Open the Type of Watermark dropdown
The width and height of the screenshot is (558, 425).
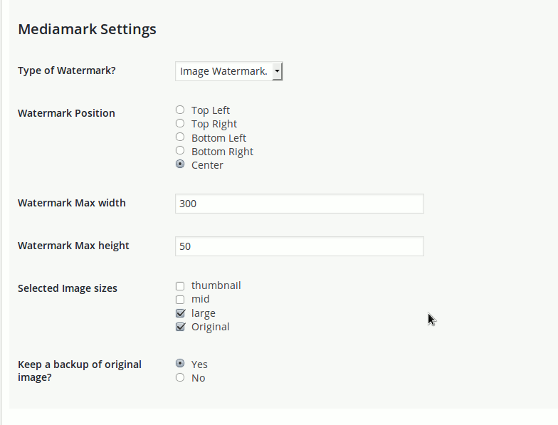[x=229, y=71]
